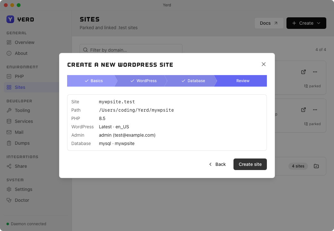Open first site in browser icon
334x231 pixels.
pos(303,72)
